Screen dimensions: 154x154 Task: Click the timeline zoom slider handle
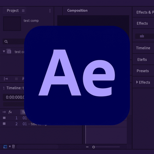point(94,147)
